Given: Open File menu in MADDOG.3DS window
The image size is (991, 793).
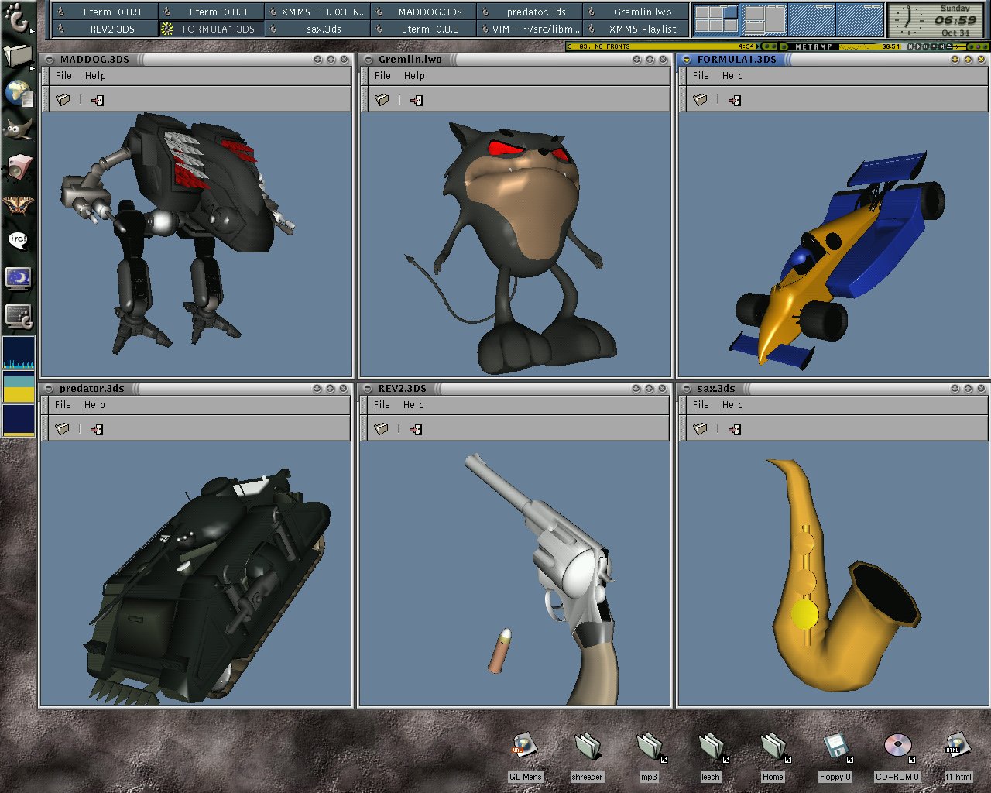Looking at the screenshot, I should coord(63,76).
